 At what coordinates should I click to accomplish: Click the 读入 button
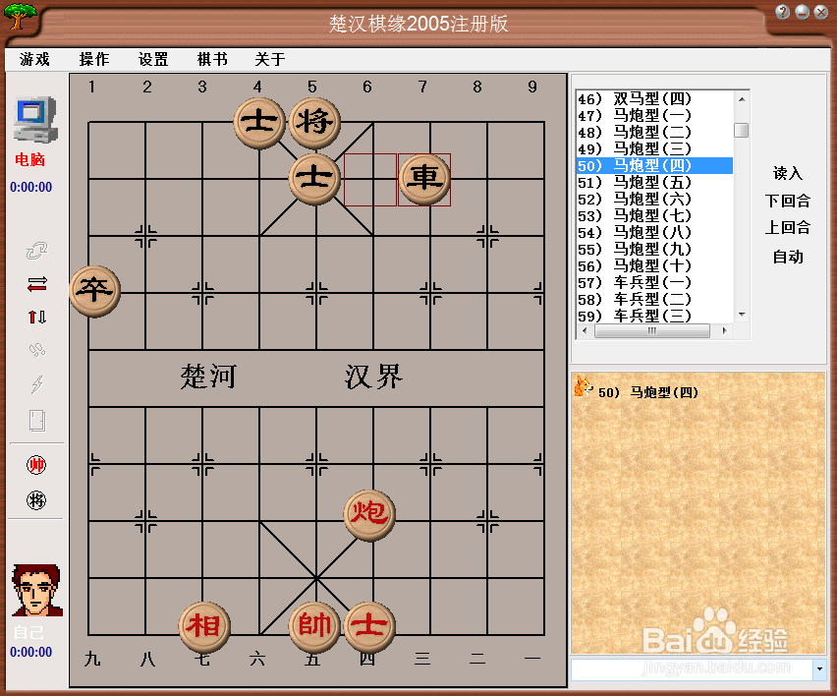point(787,173)
